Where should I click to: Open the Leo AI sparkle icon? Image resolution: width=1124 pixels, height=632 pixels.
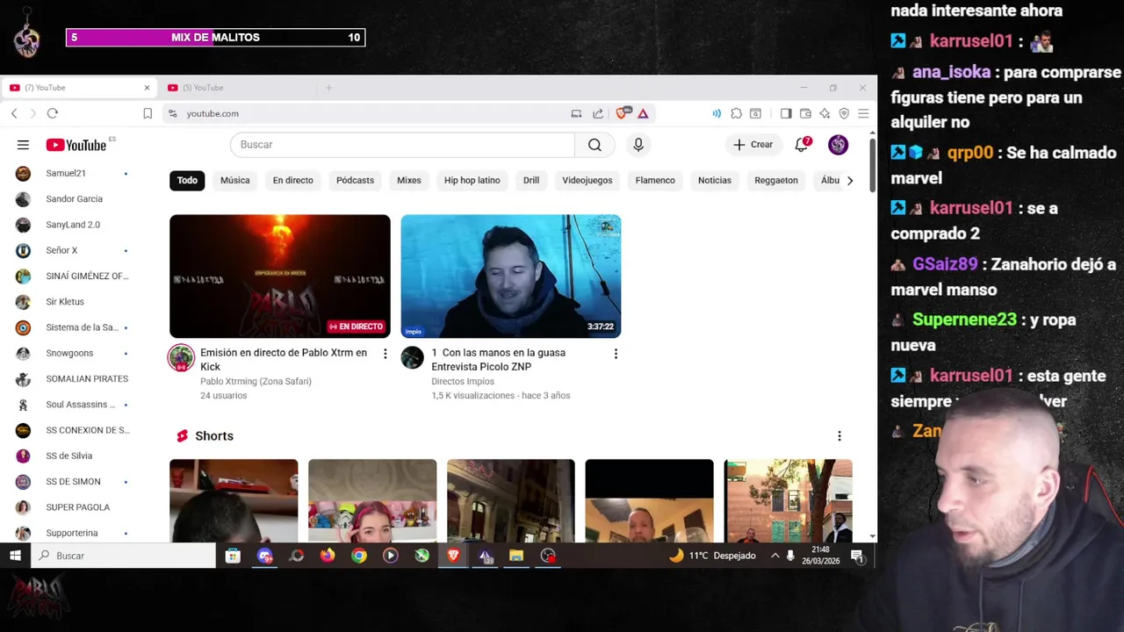825,113
